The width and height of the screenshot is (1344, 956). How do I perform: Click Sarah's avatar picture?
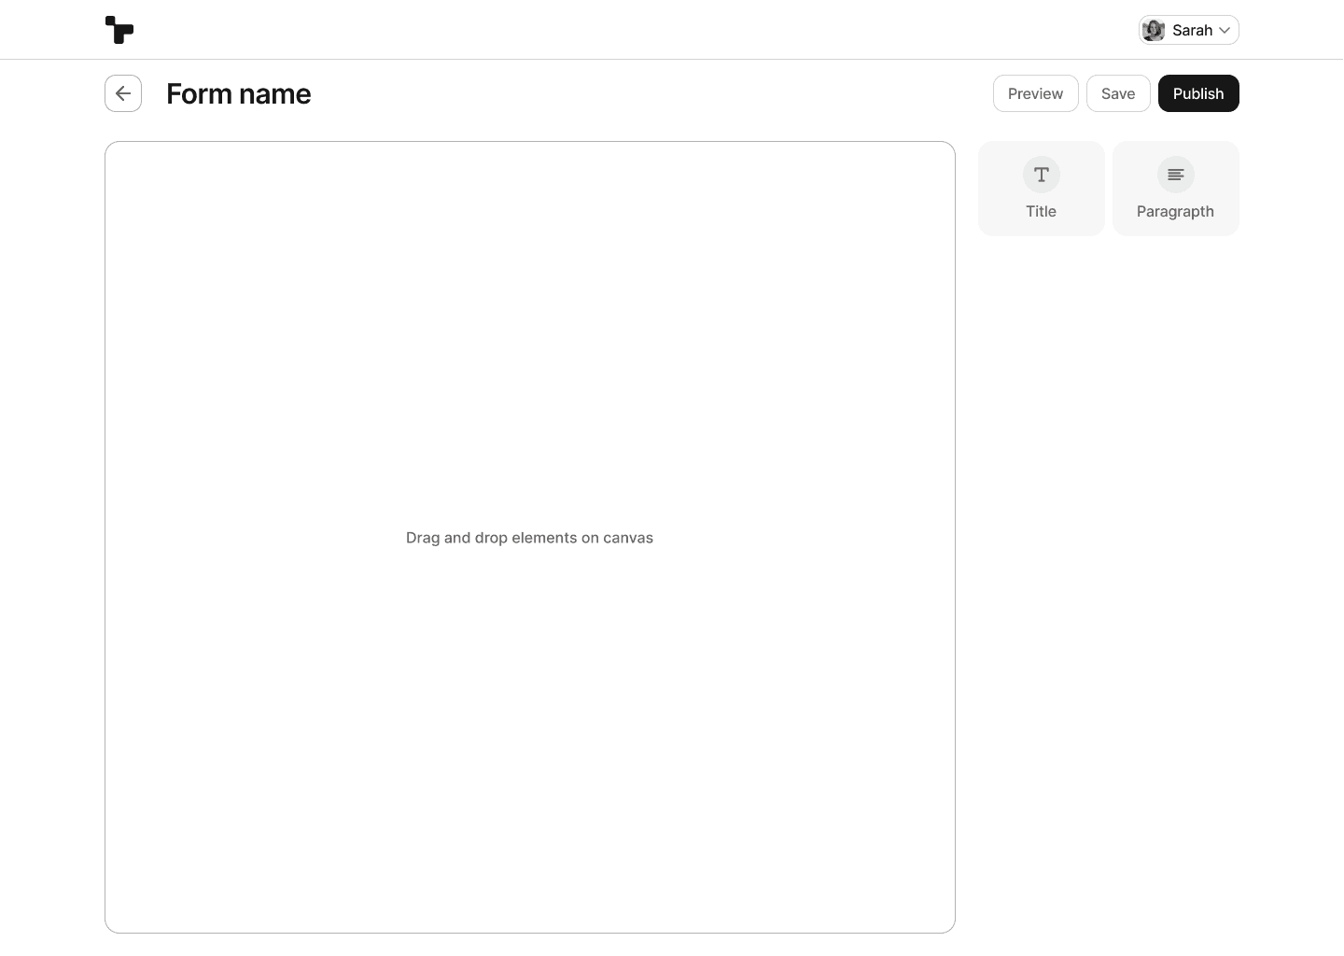coord(1154,30)
